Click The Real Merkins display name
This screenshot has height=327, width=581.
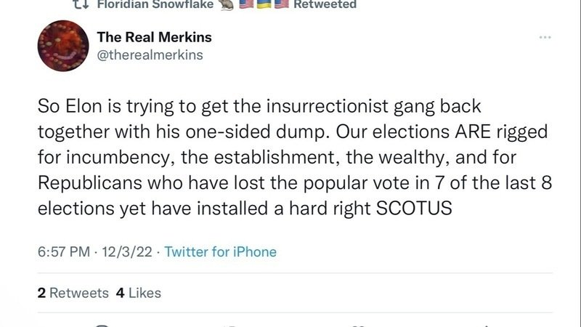coord(154,37)
